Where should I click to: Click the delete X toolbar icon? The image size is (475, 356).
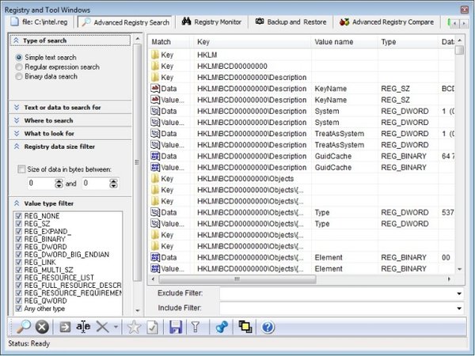tap(101, 327)
